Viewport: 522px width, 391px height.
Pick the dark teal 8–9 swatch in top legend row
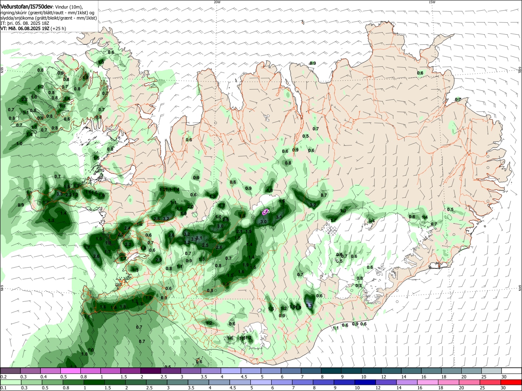point(331,371)
